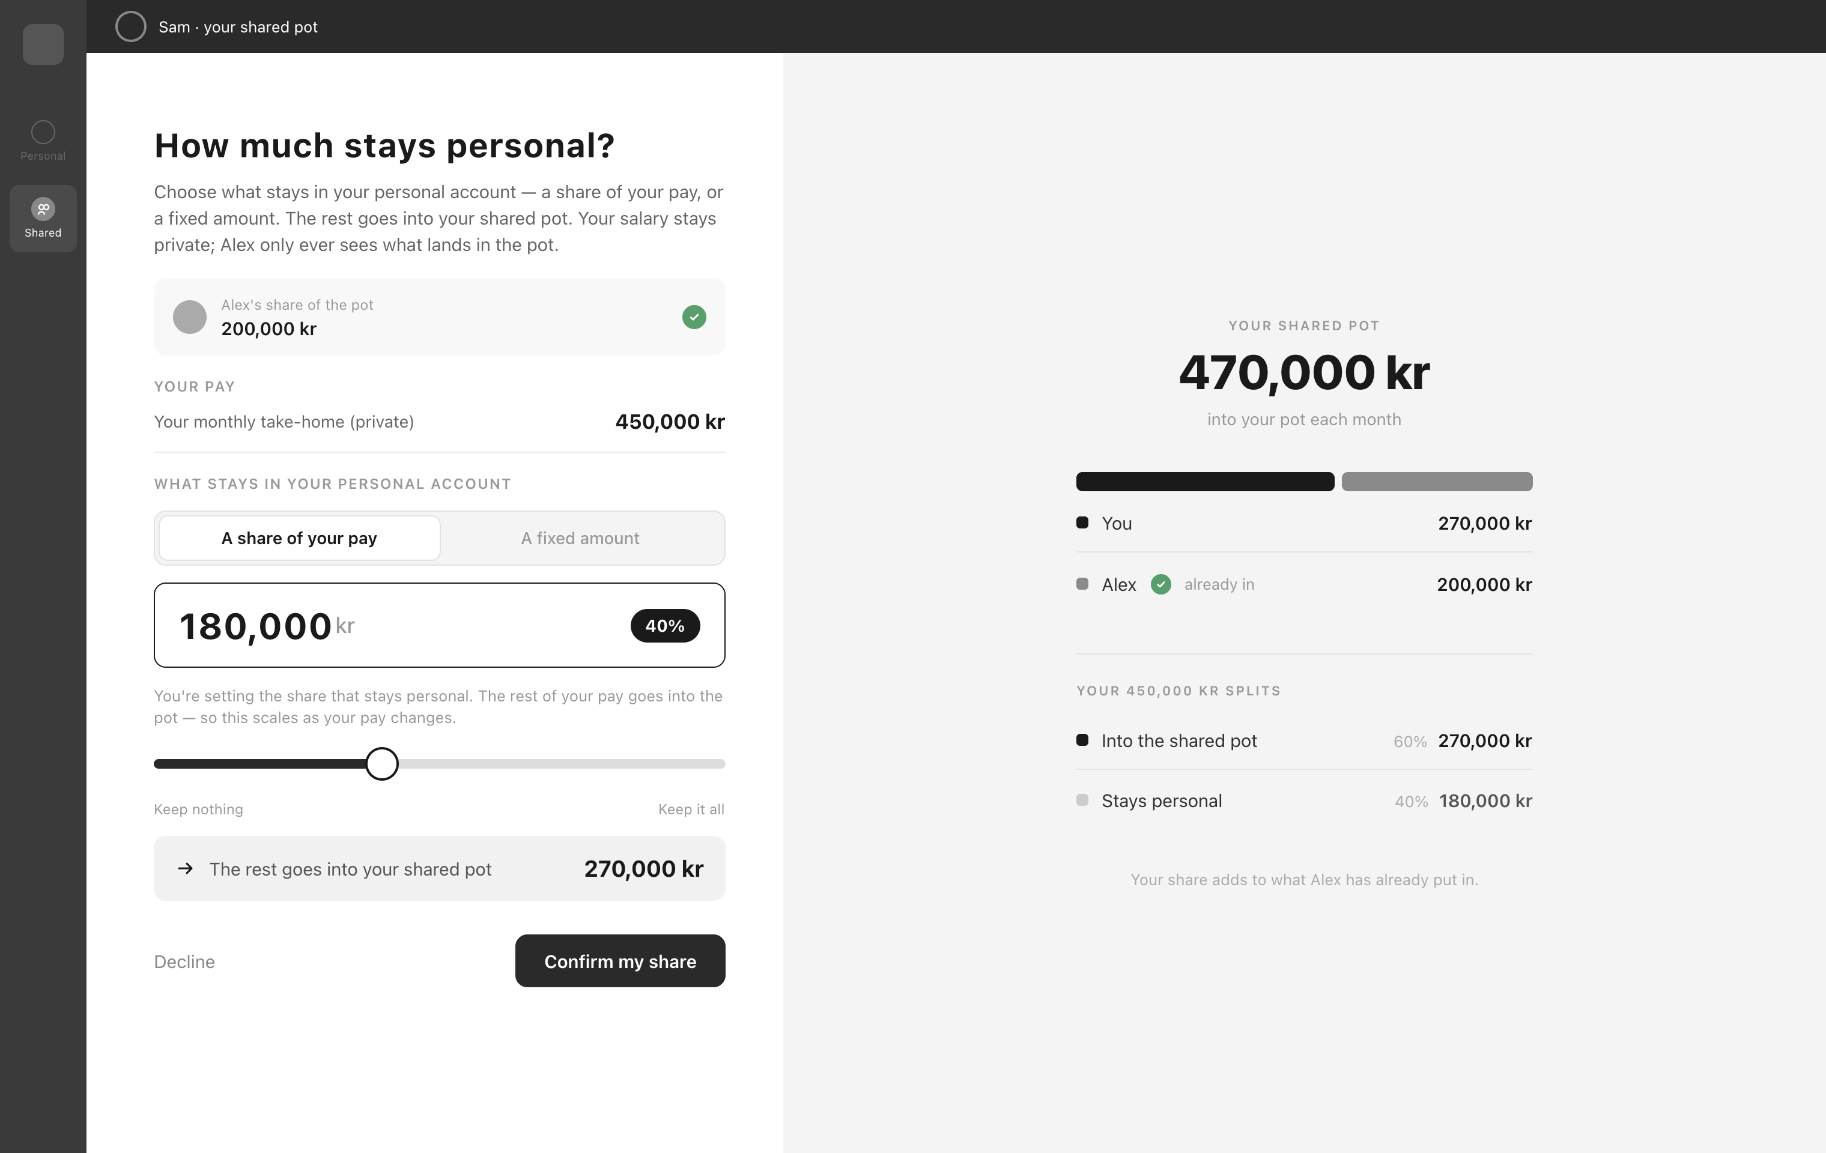Click the slider handle for personal share
This screenshot has width=1826, height=1153.
[381, 764]
